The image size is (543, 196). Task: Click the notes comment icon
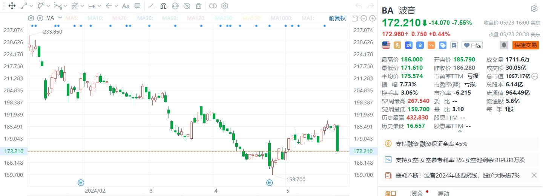(x=454, y=45)
